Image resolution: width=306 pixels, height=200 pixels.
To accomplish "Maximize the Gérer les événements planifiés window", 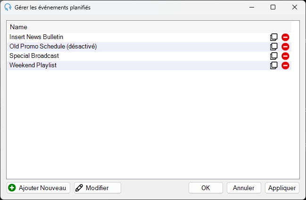I will pyautogui.click(x=273, y=7).
